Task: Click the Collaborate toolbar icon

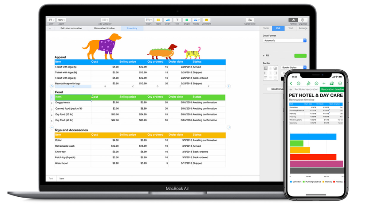Action: tap(250, 20)
